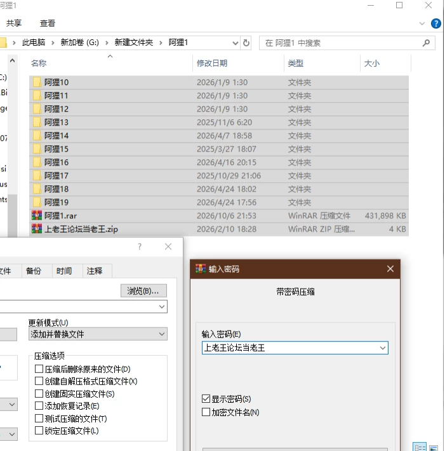The height and width of the screenshot is (451, 445).
Task: Expand the archive name dropdown arrow
Action: pyautogui.click(x=162, y=306)
